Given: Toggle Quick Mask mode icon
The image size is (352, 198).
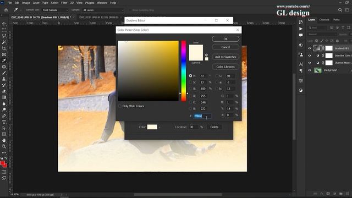Looking at the screenshot, I should pyautogui.click(x=4, y=172).
